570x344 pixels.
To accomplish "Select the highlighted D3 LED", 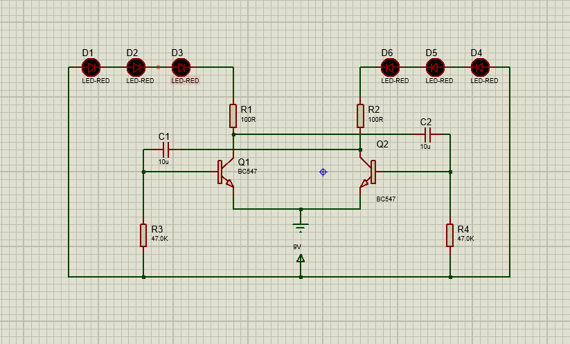I will [x=181, y=67].
